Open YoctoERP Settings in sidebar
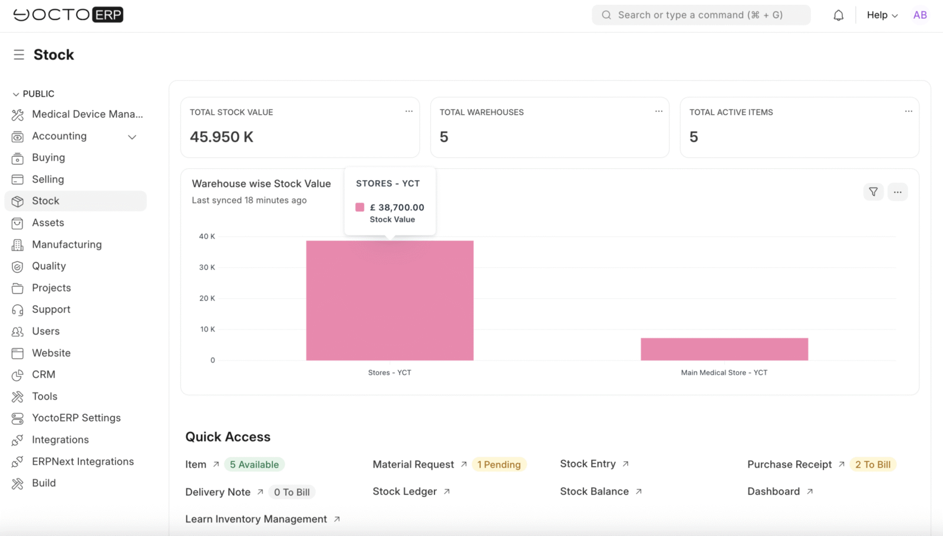943x536 pixels. pos(76,418)
